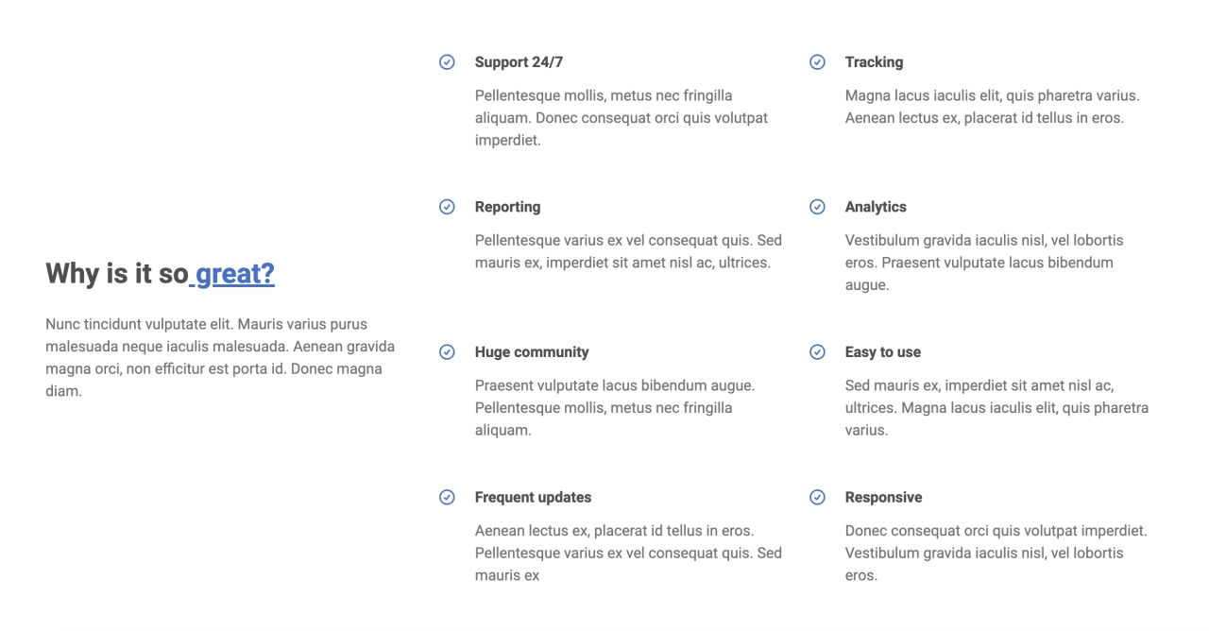This screenshot has height=631, width=1209.
Task: Select the check icon beside Huge community
Action: pos(448,352)
